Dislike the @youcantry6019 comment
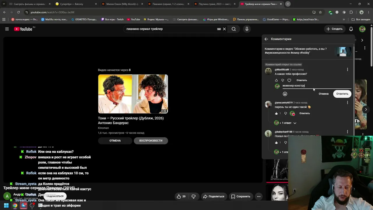 point(286,113)
